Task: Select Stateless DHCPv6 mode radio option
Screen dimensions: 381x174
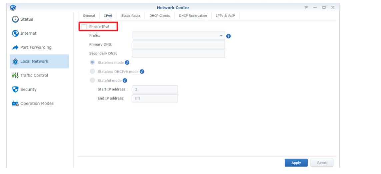Action: coord(92,71)
